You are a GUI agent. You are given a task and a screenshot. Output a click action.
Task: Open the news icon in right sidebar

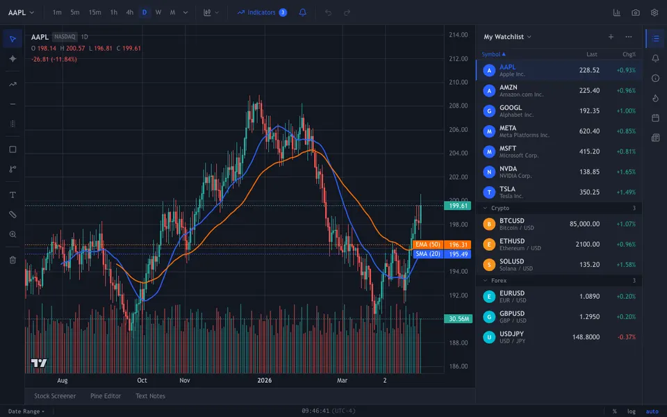(x=655, y=138)
